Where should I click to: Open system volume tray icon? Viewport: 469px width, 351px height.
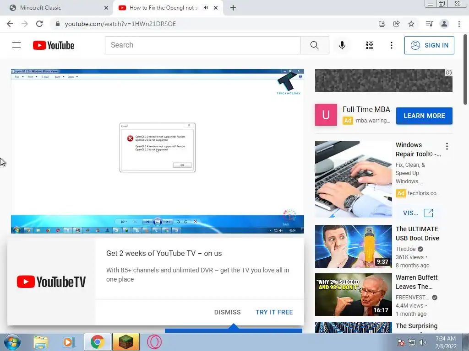tap(423, 342)
